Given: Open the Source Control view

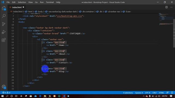Looking at the screenshot, I should tap(4, 24).
